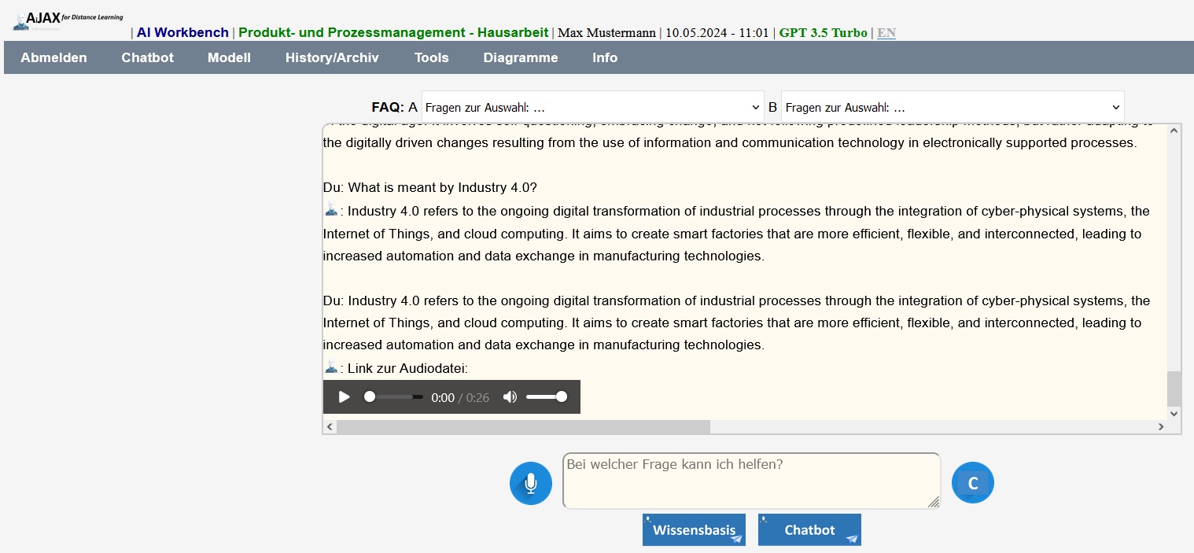
Task: Switch language via EN link
Action: pyautogui.click(x=886, y=33)
